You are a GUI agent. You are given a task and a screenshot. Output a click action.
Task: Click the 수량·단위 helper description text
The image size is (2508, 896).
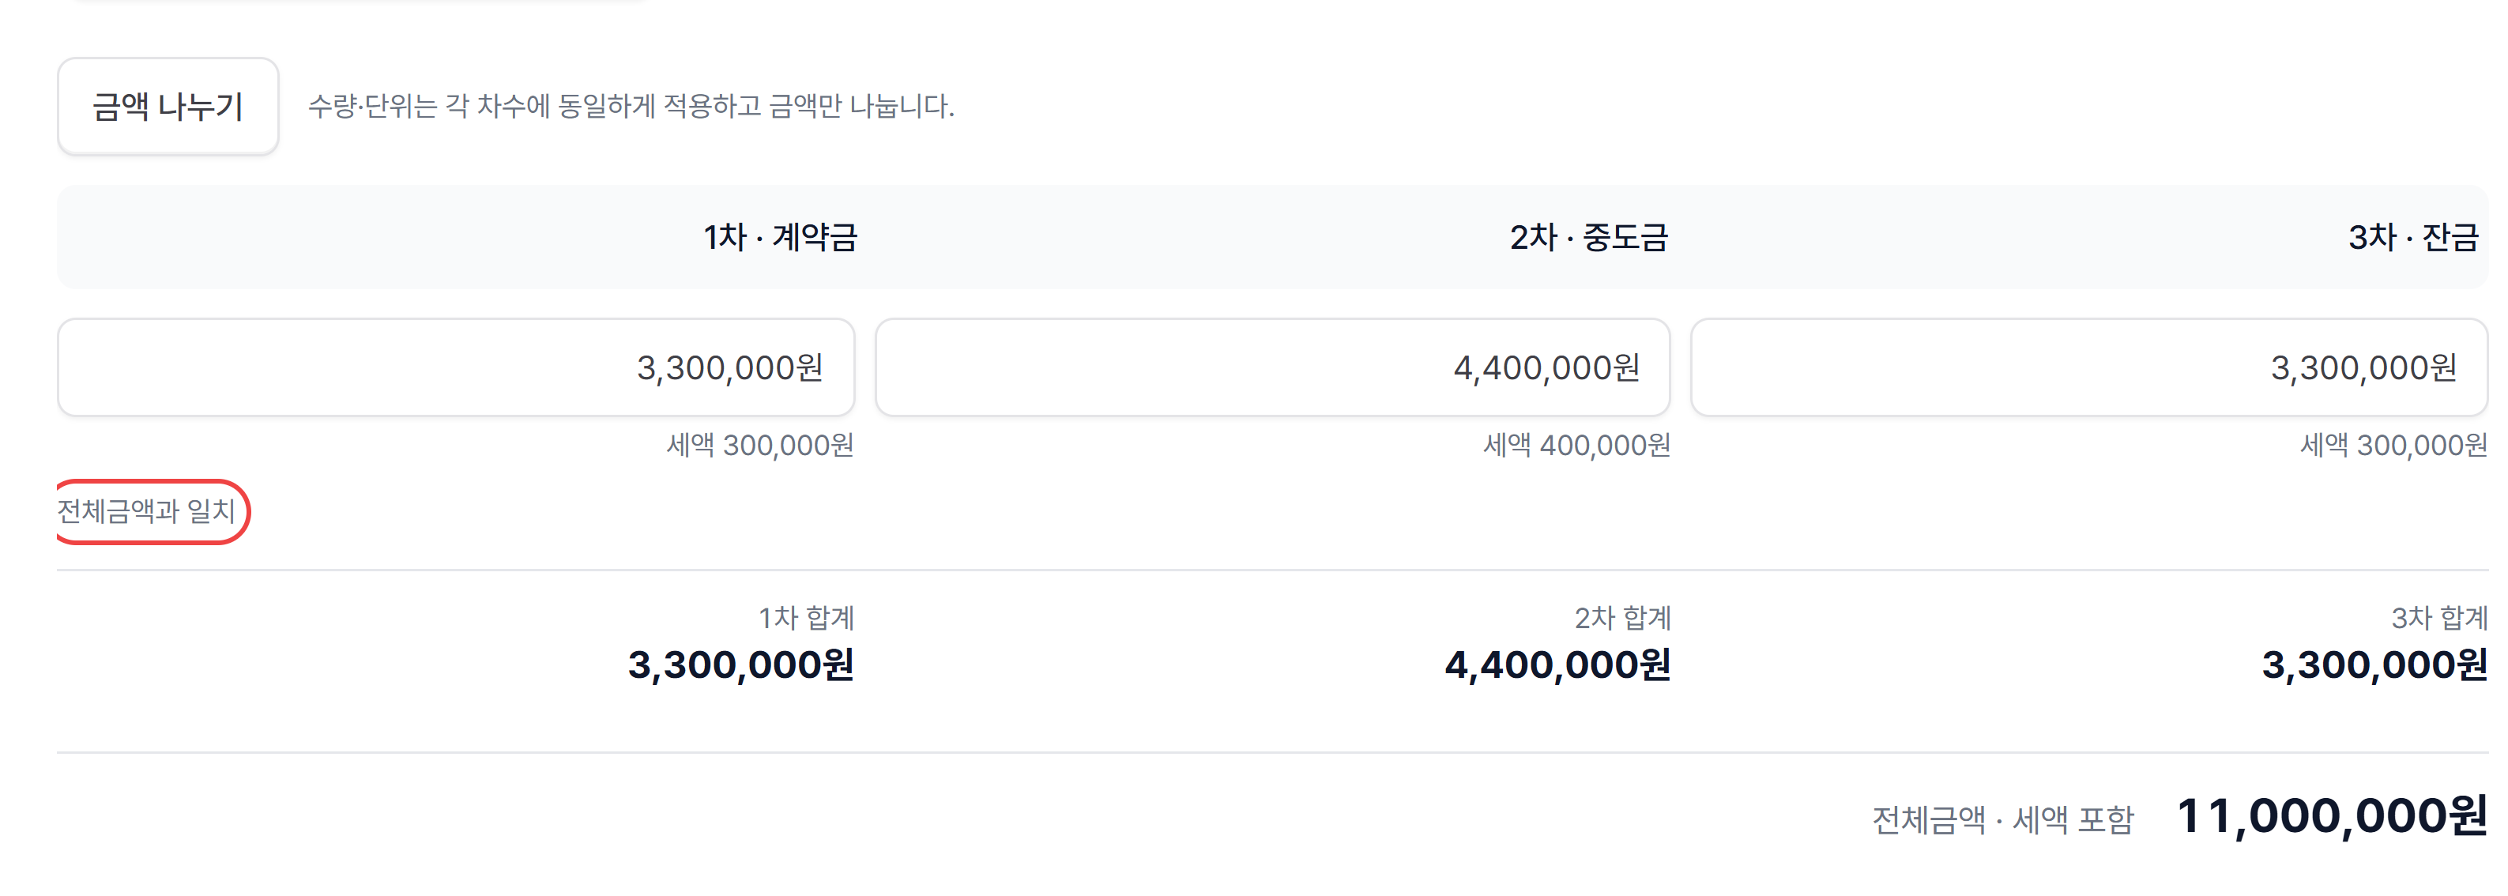(631, 106)
